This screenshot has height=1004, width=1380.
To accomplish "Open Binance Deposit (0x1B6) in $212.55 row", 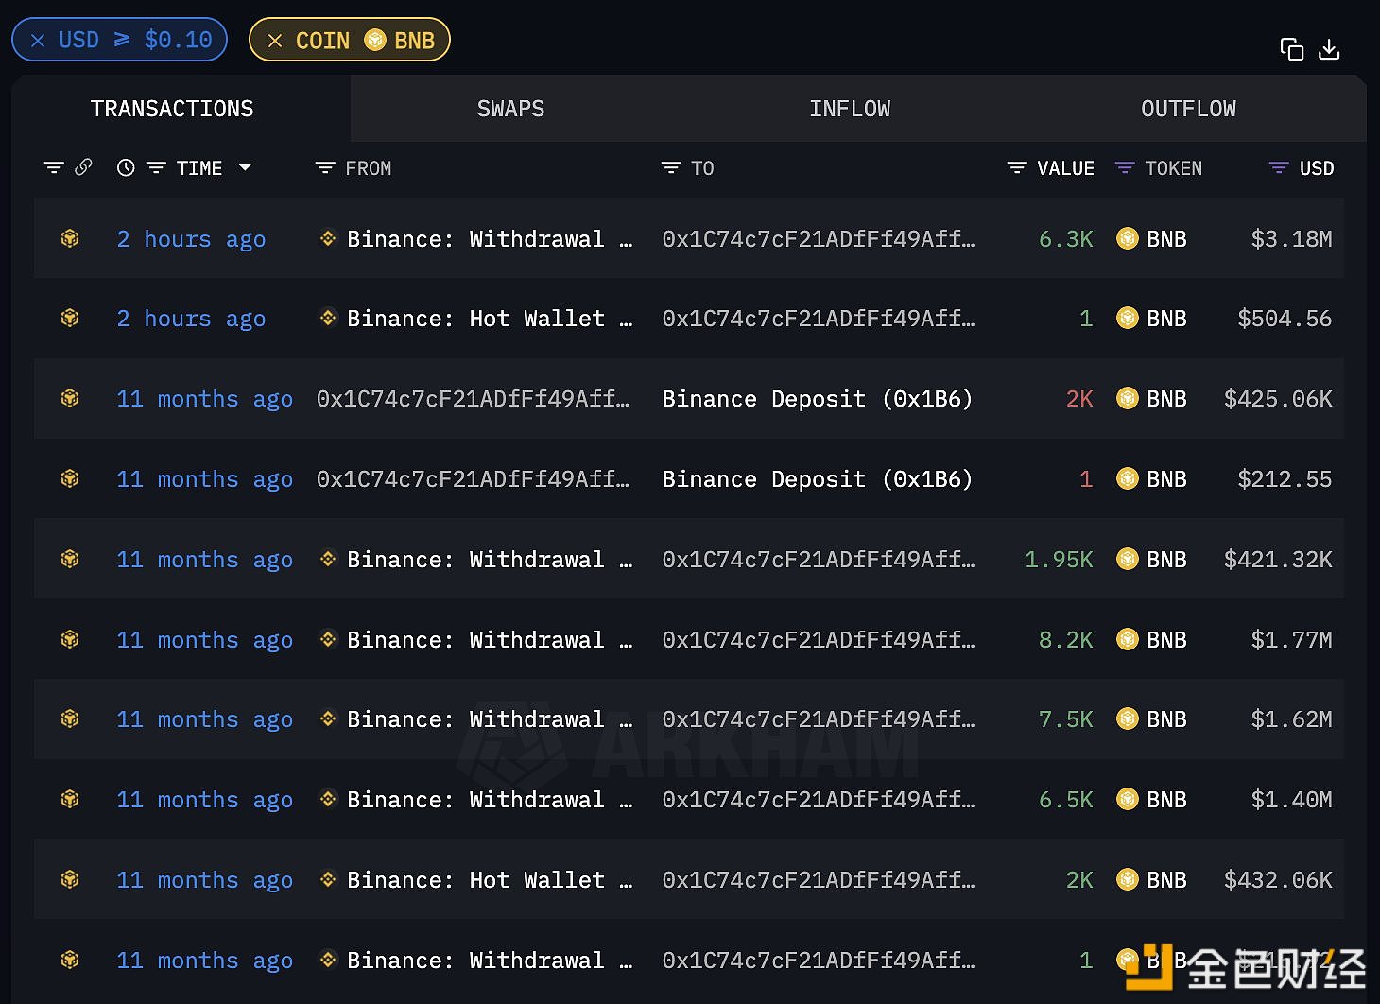I will point(818,479).
